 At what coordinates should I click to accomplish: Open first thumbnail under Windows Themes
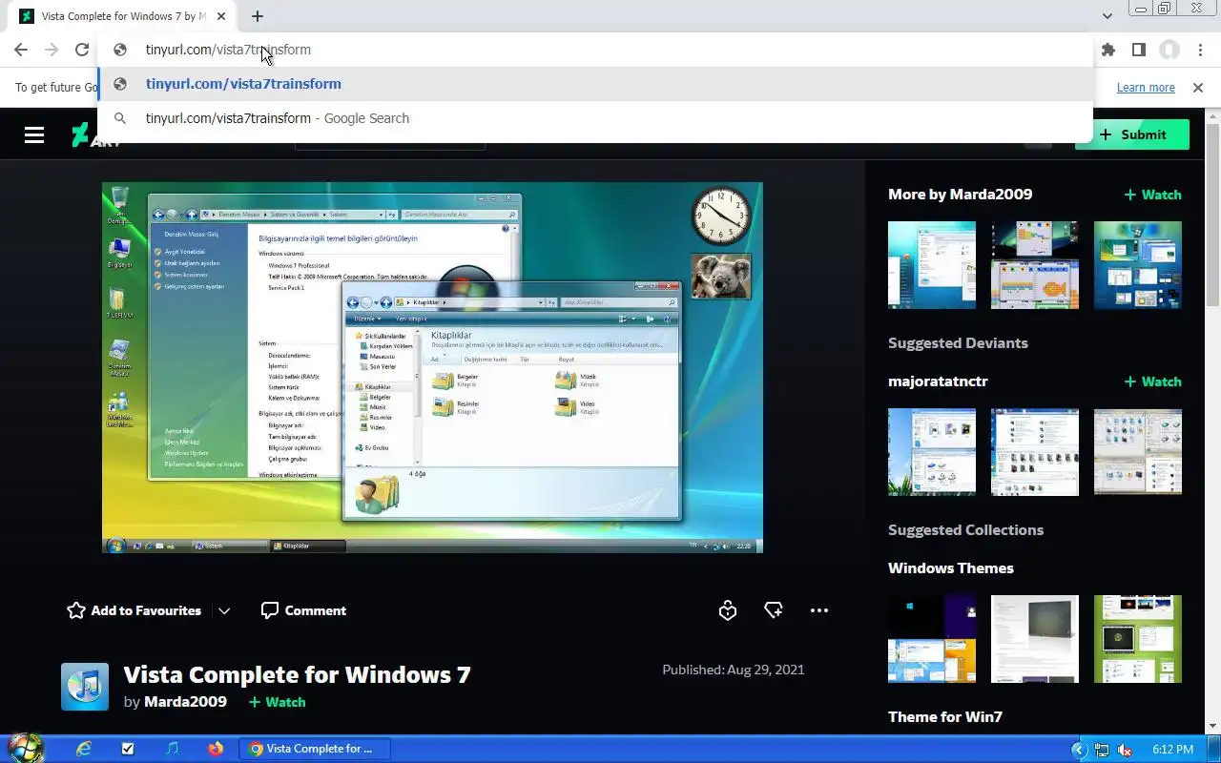pos(932,639)
